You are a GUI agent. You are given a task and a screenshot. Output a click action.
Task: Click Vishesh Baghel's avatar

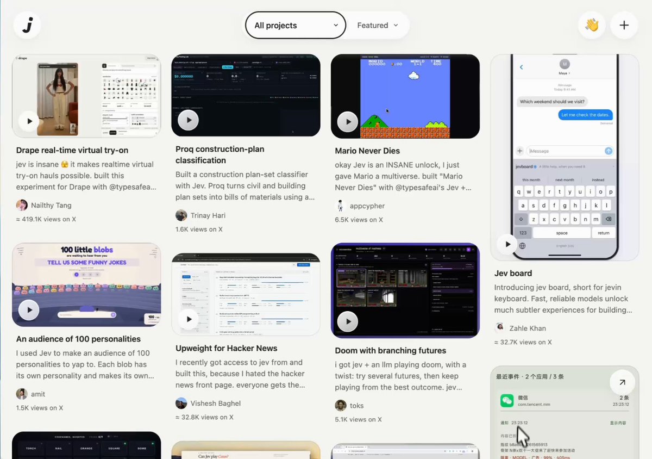(181, 403)
